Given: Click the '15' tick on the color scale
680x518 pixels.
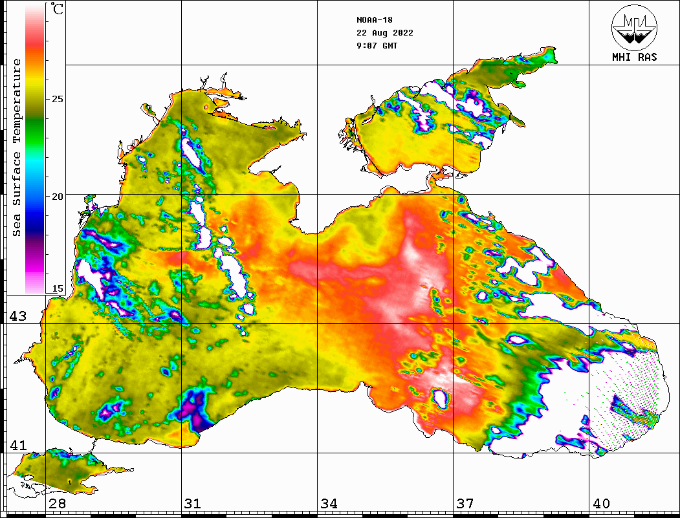Looking at the screenshot, I should point(57,288).
